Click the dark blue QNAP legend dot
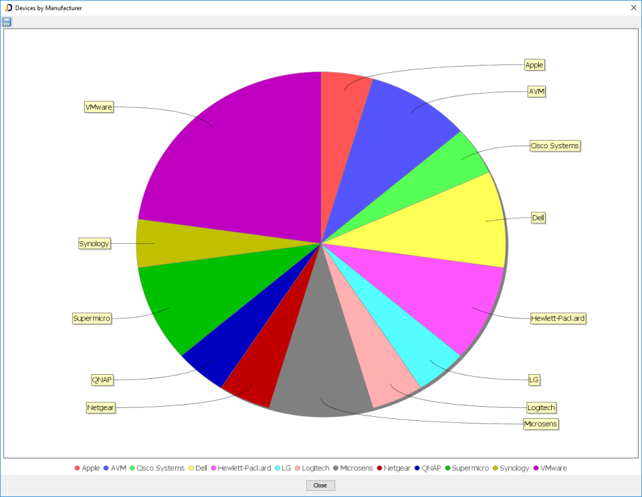This screenshot has width=642, height=497. point(417,468)
